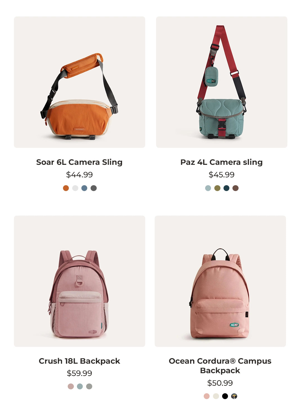Choose the brown swatch for Paz 4L sling

pos(236,188)
